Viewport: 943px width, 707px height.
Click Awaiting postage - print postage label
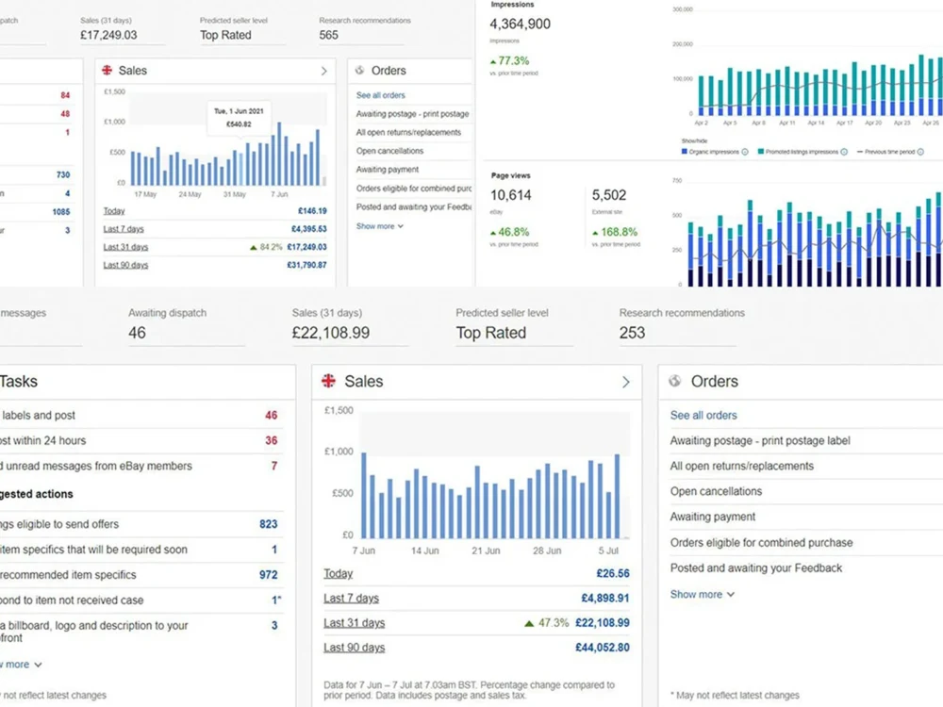[x=759, y=440]
